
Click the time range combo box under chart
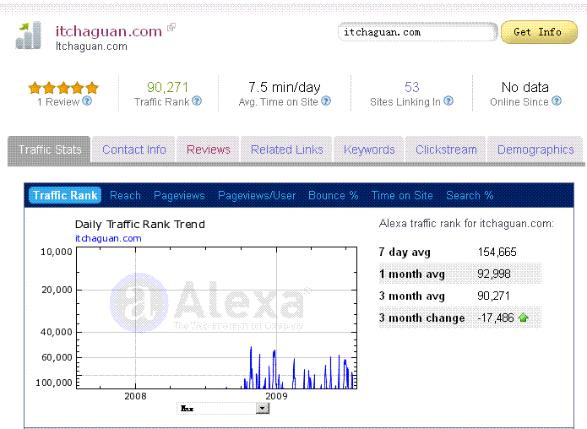[x=223, y=408]
